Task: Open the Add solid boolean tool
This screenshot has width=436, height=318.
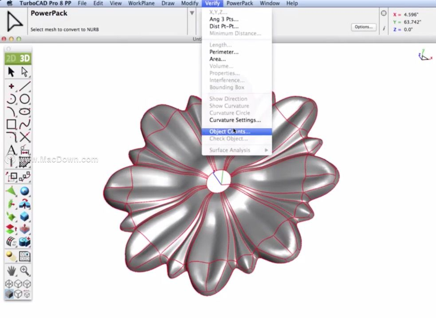Action: [x=24, y=242]
